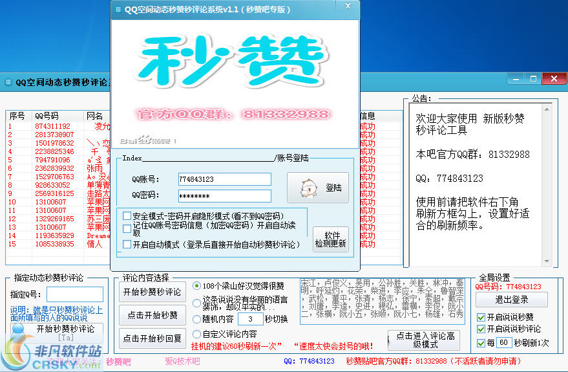Click the 指定Q号 input field
This screenshot has height=372, width=568.
coord(75,294)
